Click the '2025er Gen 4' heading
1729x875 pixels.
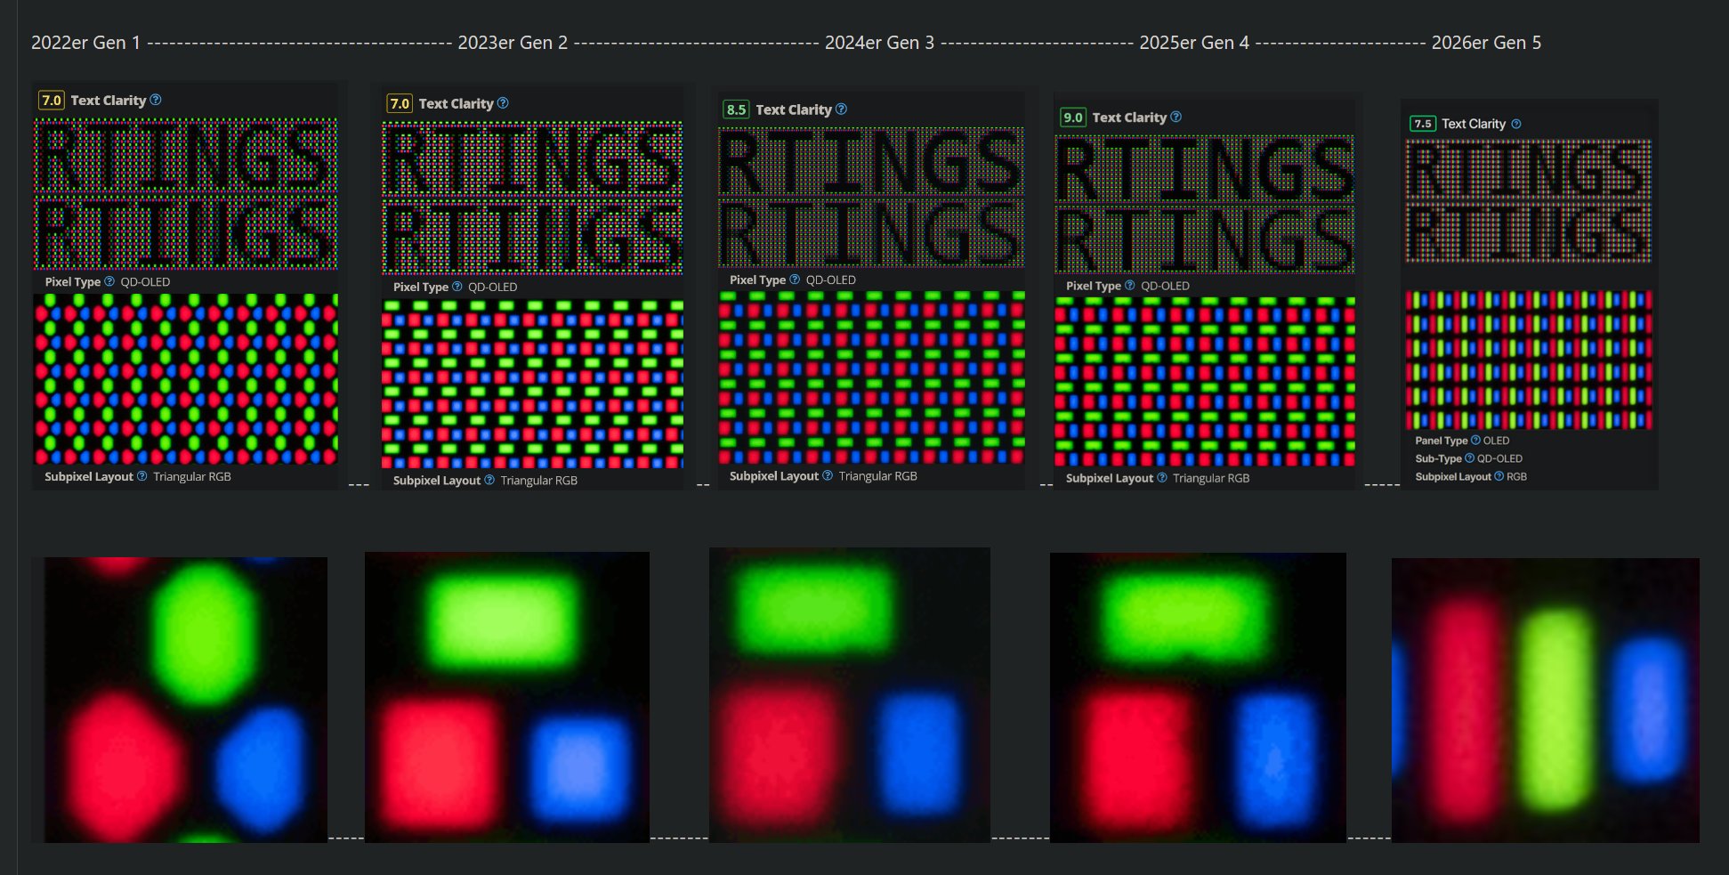click(1194, 43)
